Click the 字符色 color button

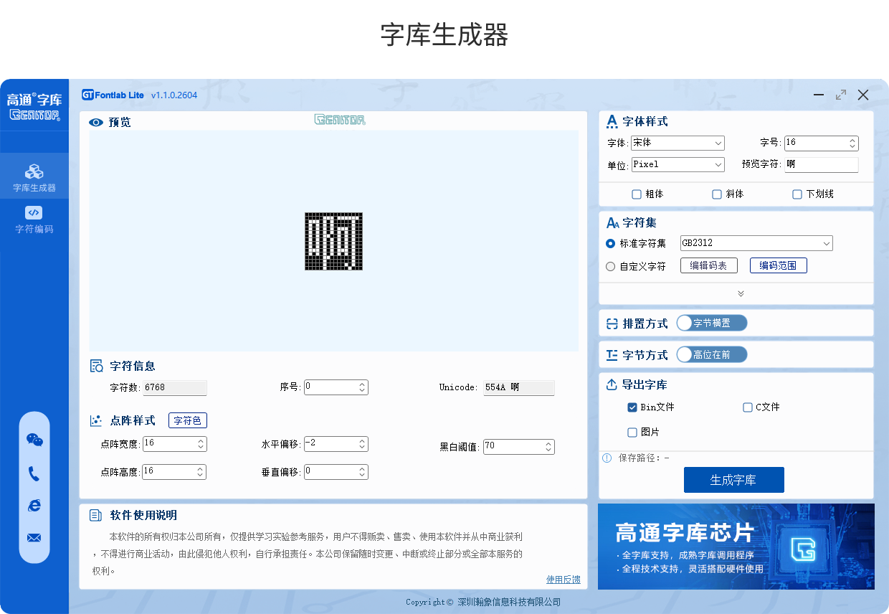pos(188,421)
